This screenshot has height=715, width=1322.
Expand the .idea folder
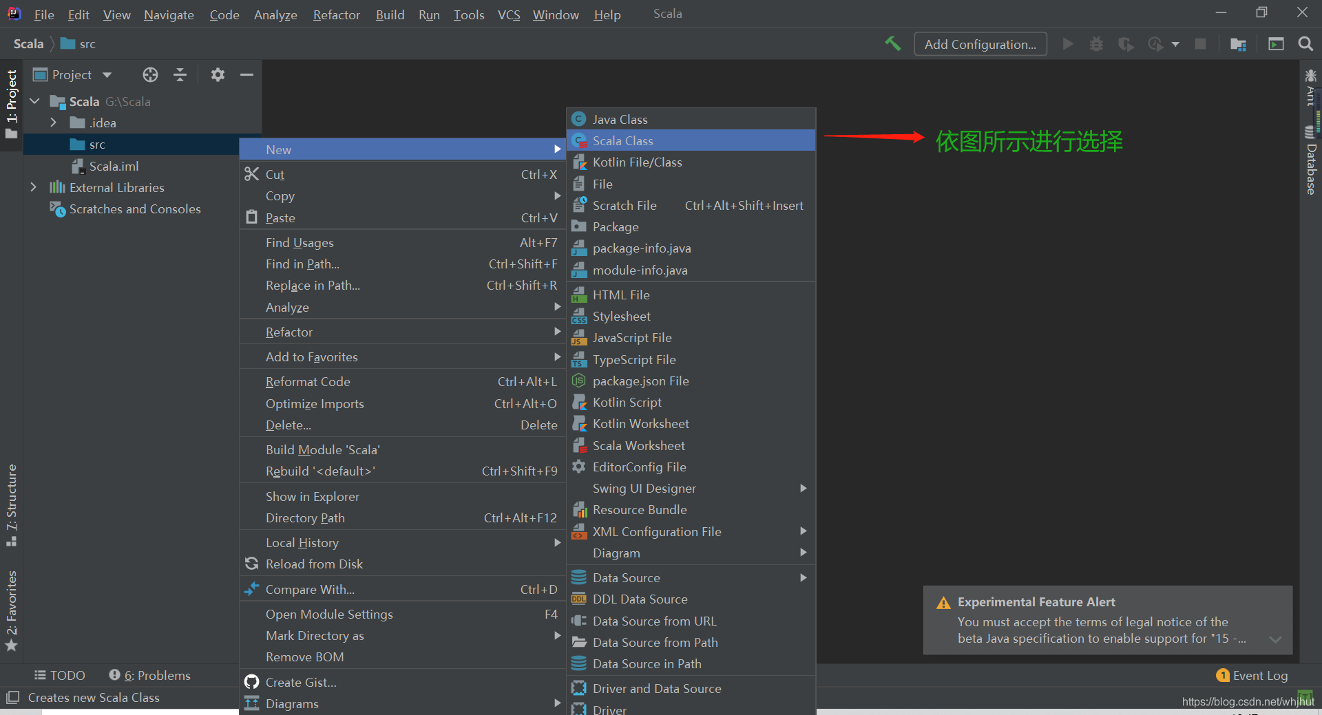54,122
